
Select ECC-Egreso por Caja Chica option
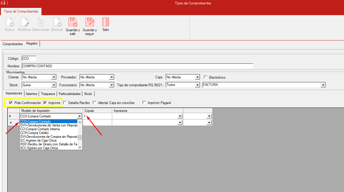pos(48,148)
